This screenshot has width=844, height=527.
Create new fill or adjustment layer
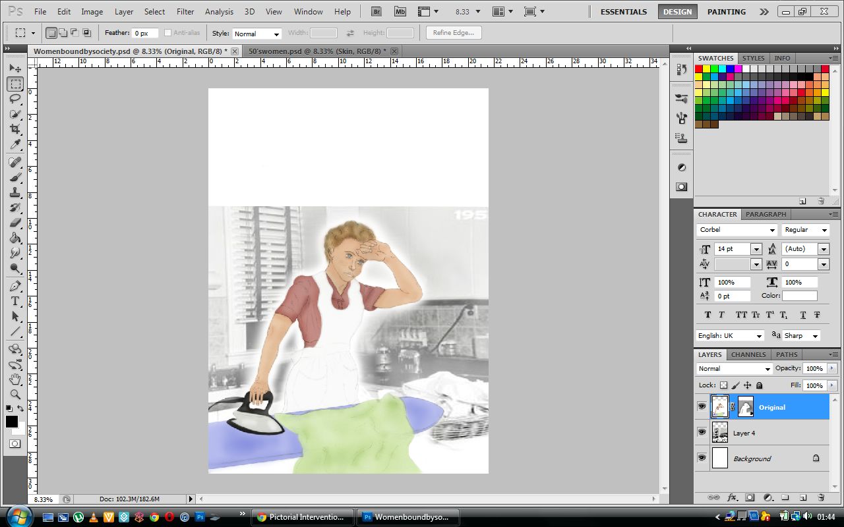pyautogui.click(x=768, y=497)
